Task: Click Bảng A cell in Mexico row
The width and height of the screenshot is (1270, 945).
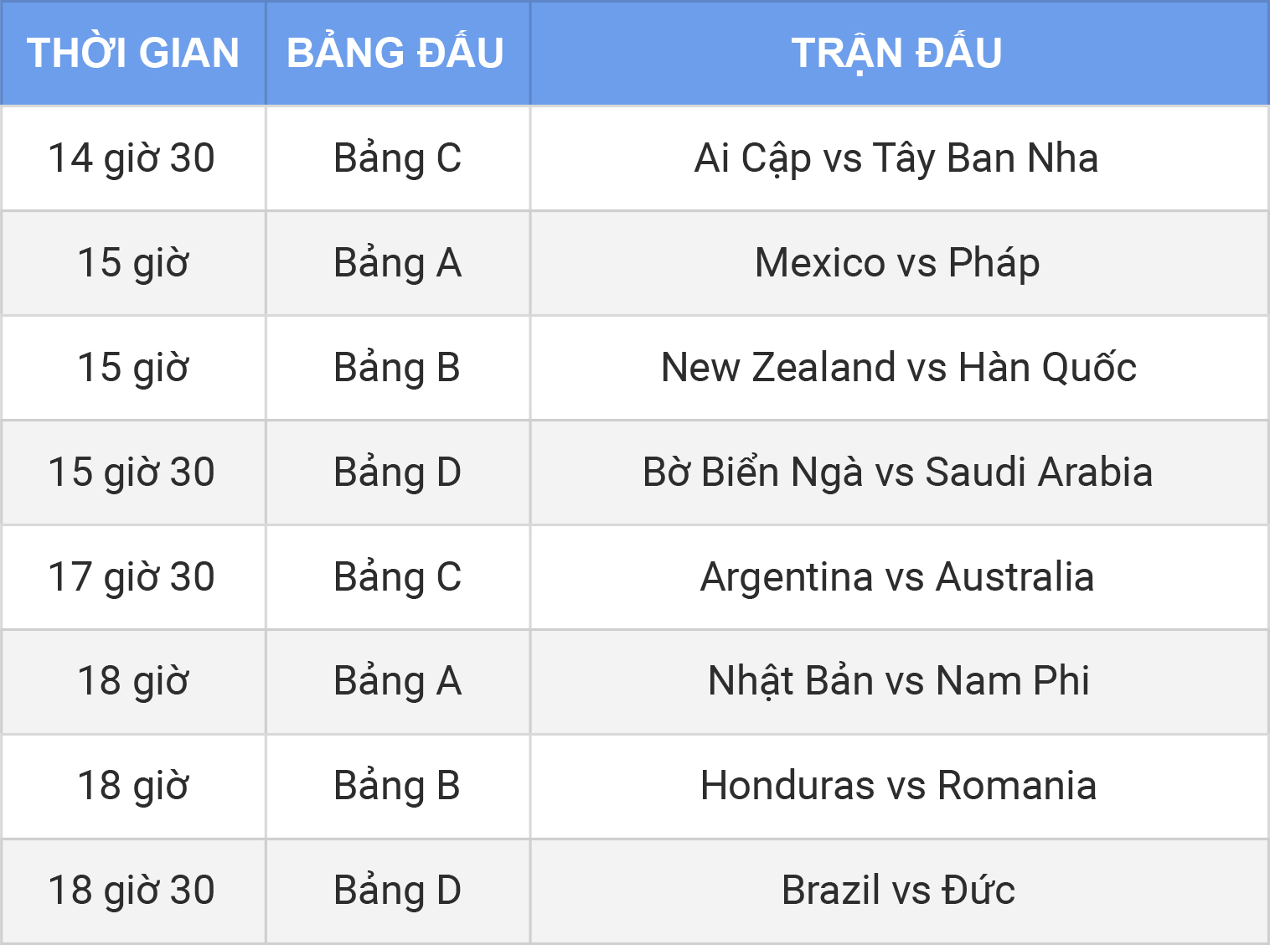Action: [x=398, y=263]
